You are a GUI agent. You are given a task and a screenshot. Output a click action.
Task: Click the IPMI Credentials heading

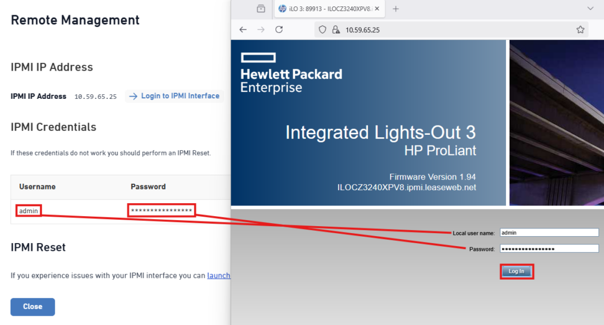click(54, 127)
